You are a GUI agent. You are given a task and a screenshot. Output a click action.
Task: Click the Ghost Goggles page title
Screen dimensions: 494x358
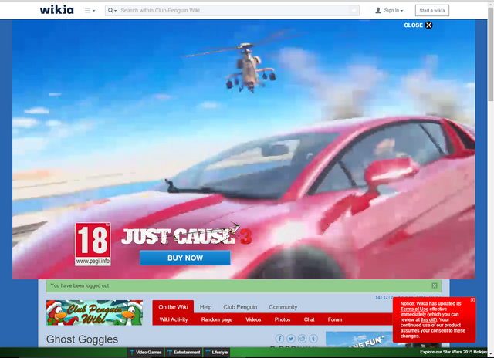pyautogui.click(x=82, y=339)
